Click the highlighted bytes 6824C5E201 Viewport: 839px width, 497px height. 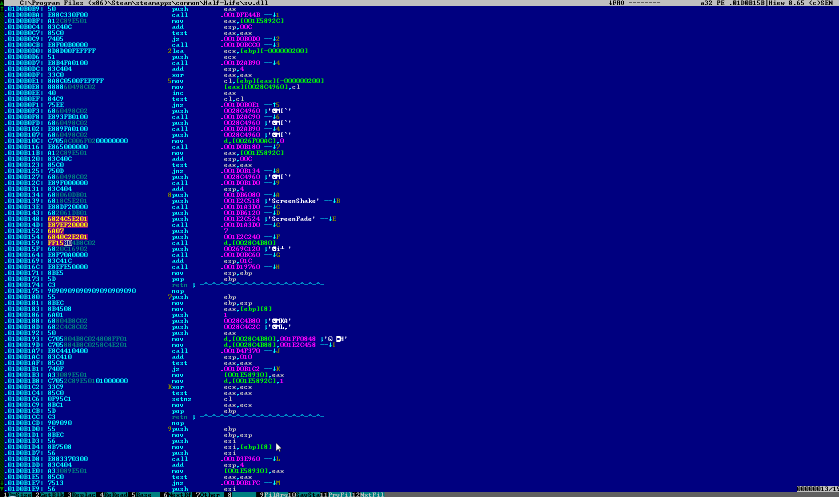pyautogui.click(x=68, y=219)
